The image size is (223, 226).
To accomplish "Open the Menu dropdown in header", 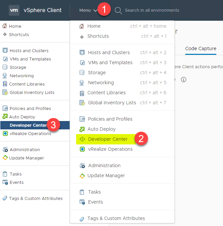I will click(x=88, y=10).
